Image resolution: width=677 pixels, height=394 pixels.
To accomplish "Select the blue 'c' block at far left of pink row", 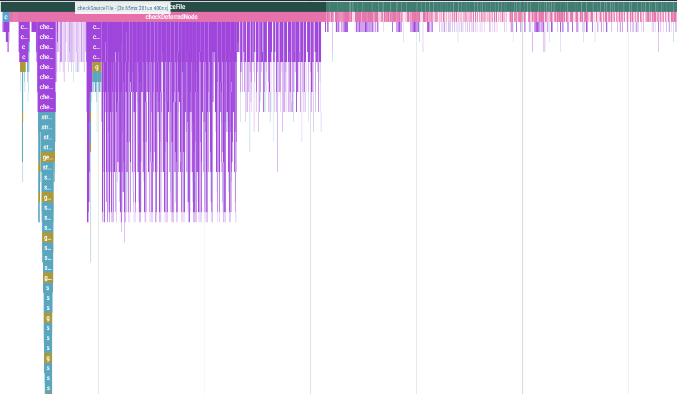I will pos(6,17).
